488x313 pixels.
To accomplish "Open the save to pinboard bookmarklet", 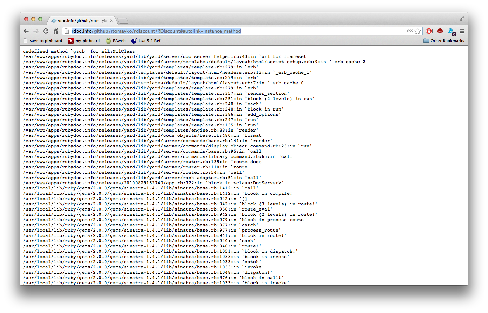I will (43, 41).
